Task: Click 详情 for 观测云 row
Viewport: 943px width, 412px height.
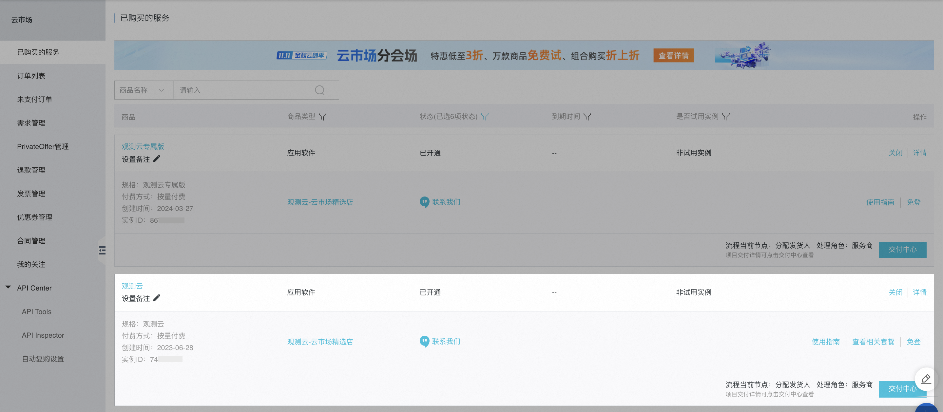Action: coord(919,292)
